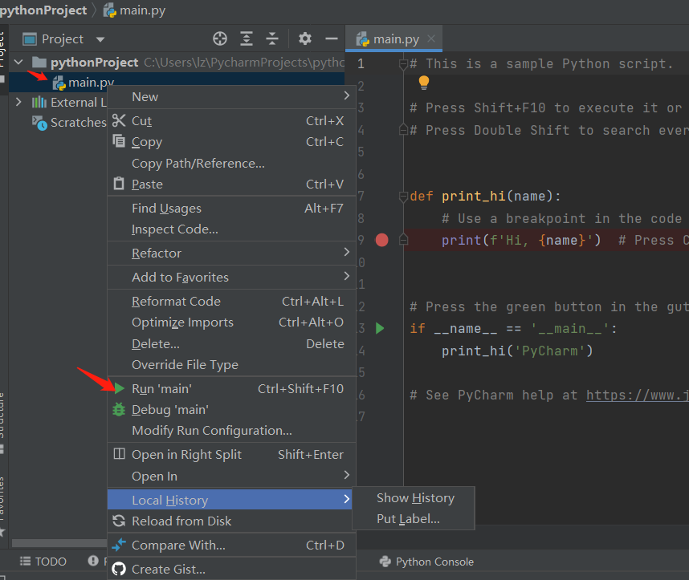
Task: Open Favorites side tool window tab
Action: click(x=2, y=506)
